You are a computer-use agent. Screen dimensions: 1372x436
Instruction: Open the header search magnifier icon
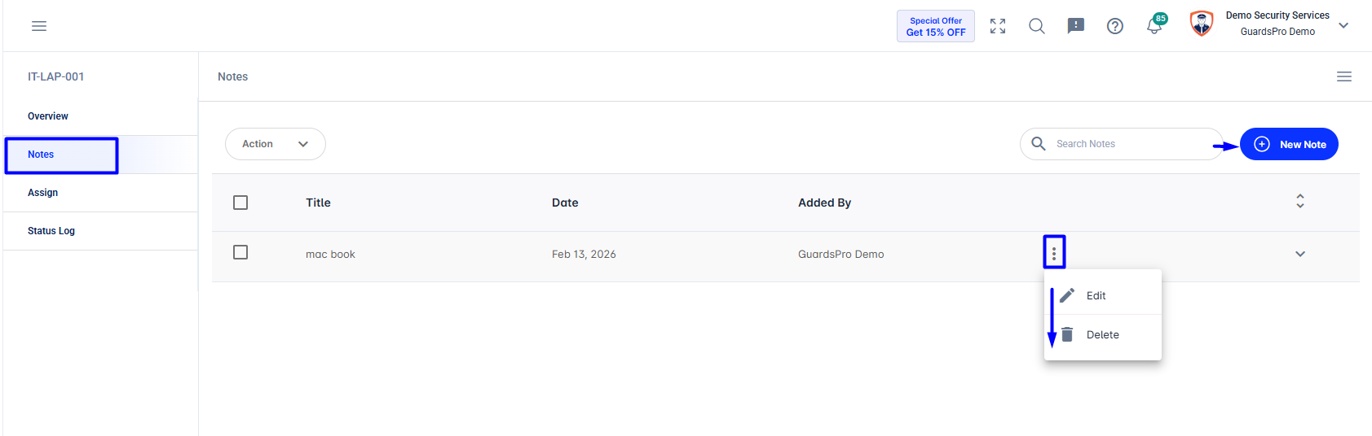(1037, 26)
